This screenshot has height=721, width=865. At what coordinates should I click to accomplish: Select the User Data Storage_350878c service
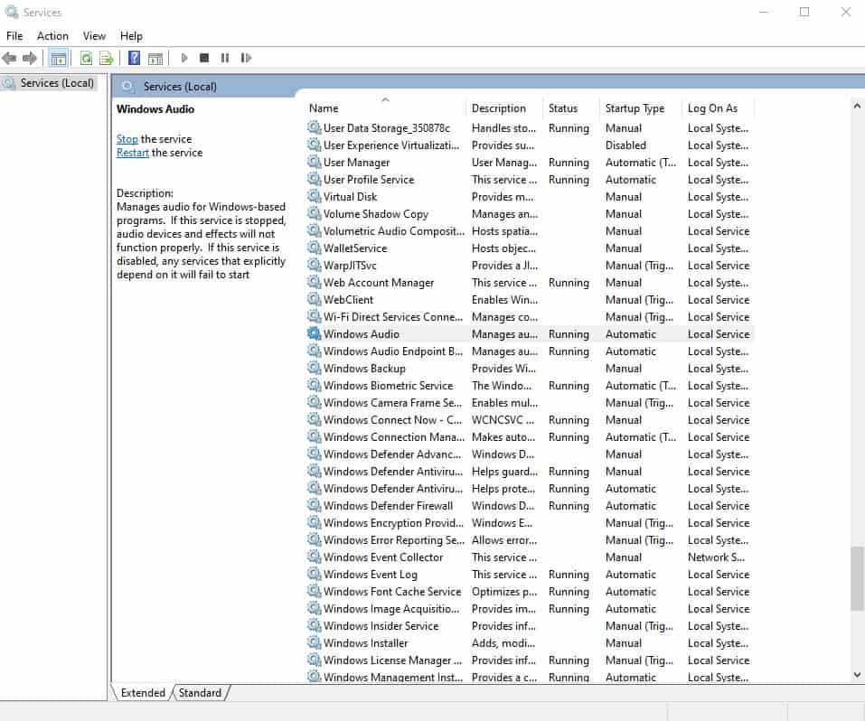(x=530, y=128)
